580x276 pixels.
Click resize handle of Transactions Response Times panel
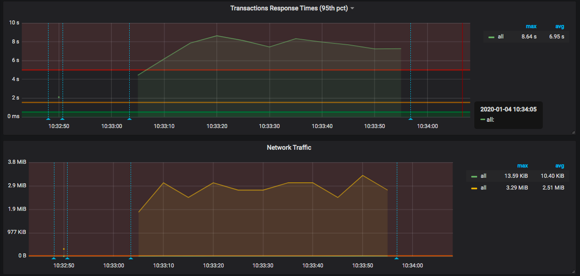coord(574,132)
